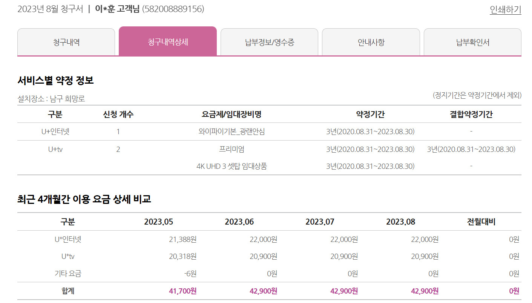Select the 청구내역상세 tab
Image resolution: width=532 pixels, height=303 pixels.
point(168,42)
